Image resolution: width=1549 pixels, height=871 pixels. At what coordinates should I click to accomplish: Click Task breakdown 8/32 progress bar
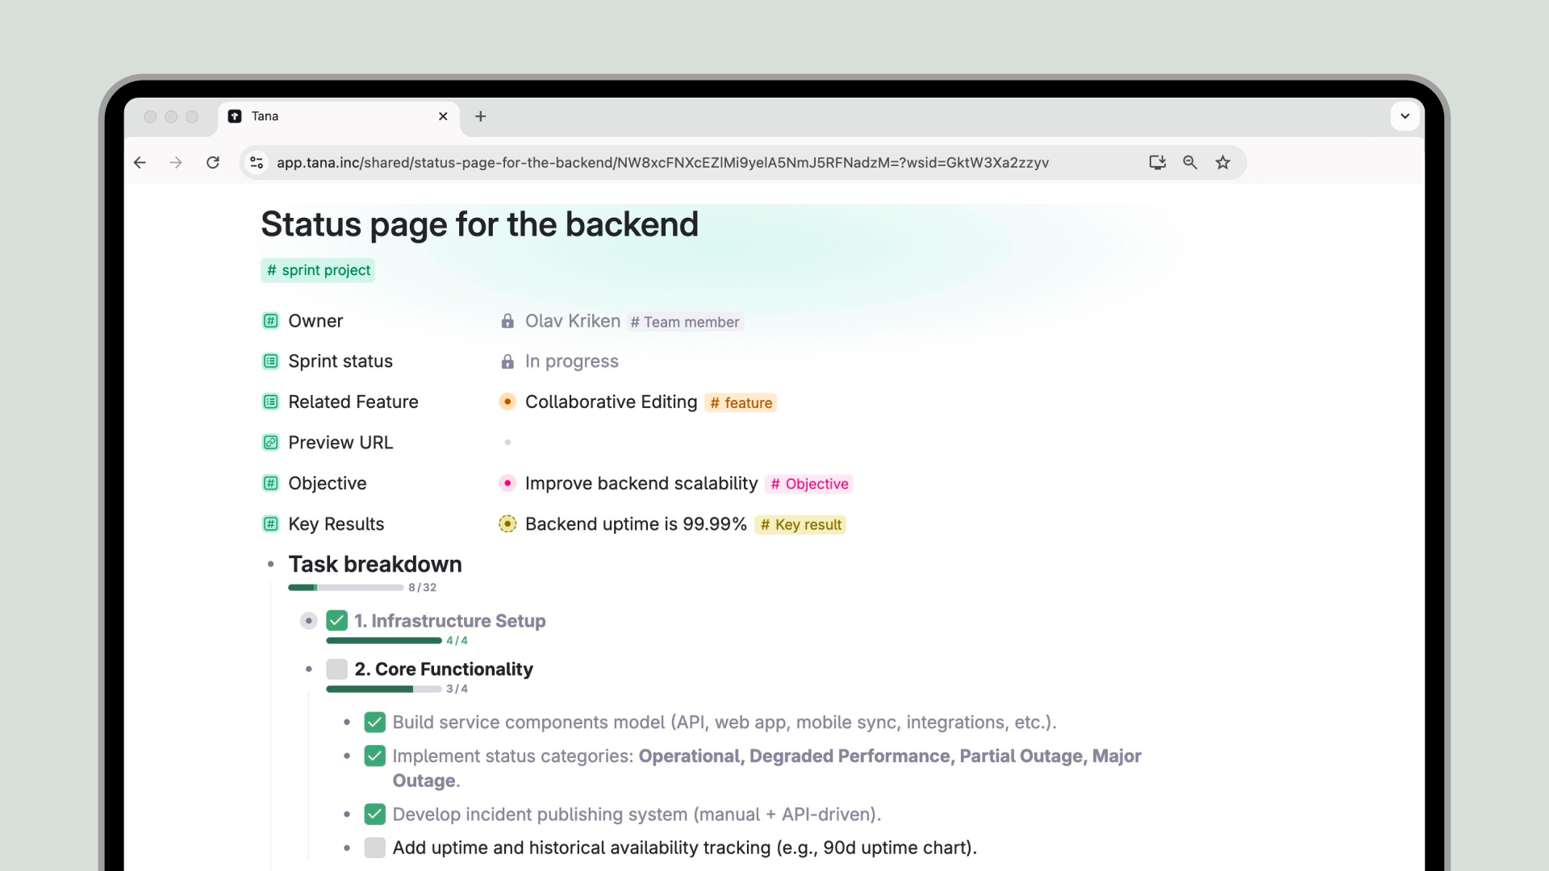[x=345, y=587]
